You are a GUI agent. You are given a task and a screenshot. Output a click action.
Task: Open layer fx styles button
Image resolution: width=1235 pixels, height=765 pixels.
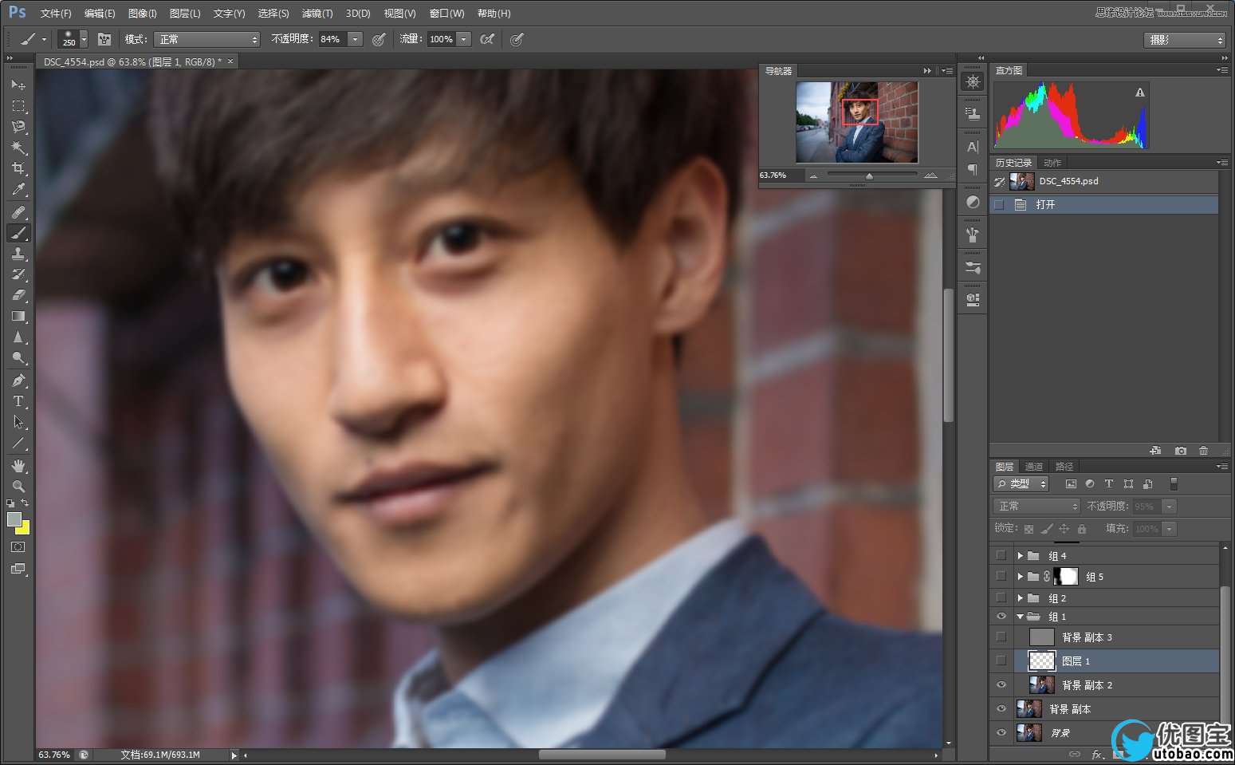1097,754
